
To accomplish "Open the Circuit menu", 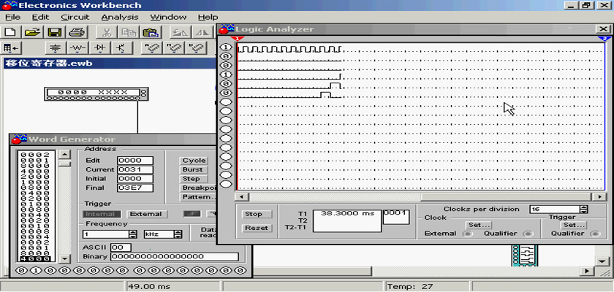I will [x=75, y=16].
